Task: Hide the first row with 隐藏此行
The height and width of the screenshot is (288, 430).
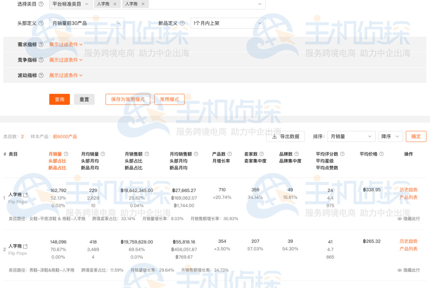Action: [409, 219]
